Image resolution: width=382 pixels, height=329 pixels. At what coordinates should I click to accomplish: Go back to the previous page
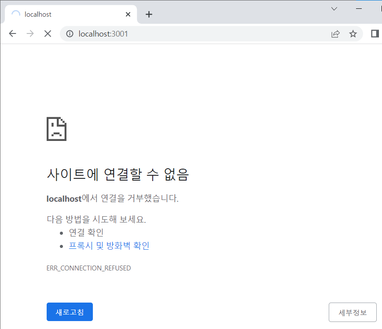pyautogui.click(x=12, y=33)
